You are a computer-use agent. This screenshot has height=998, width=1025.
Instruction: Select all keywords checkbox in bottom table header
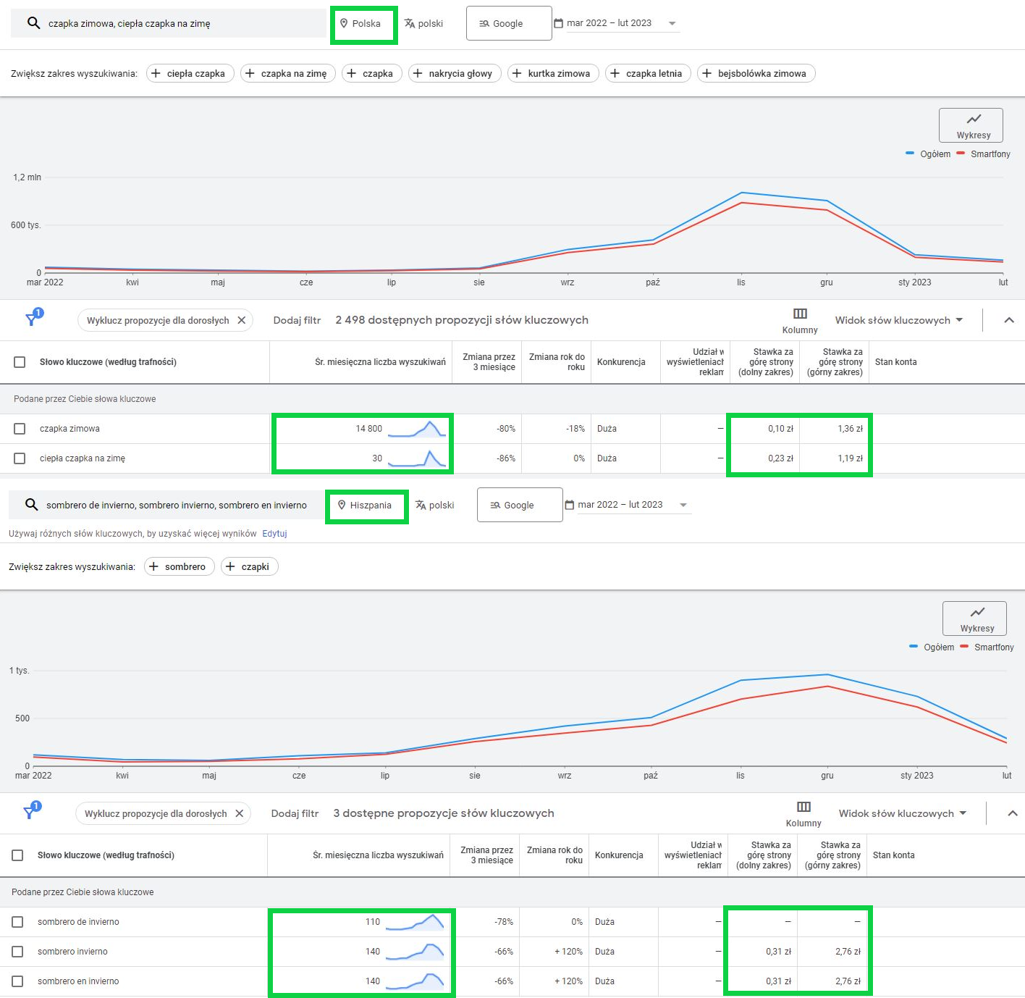click(17, 855)
